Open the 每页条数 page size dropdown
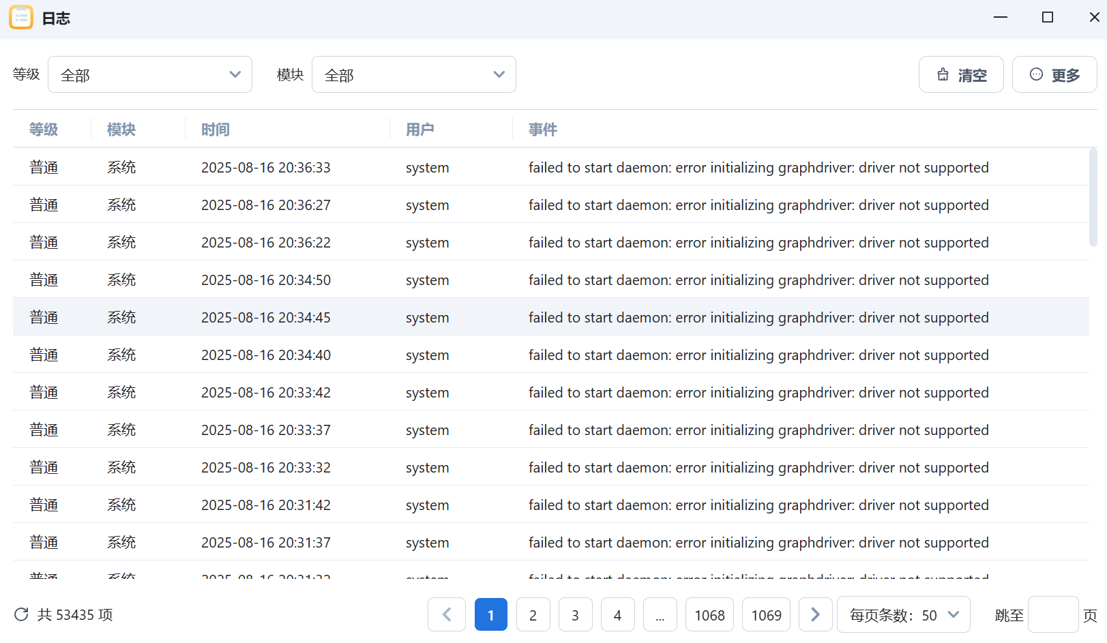Viewport: 1107px width, 643px height. (903, 615)
